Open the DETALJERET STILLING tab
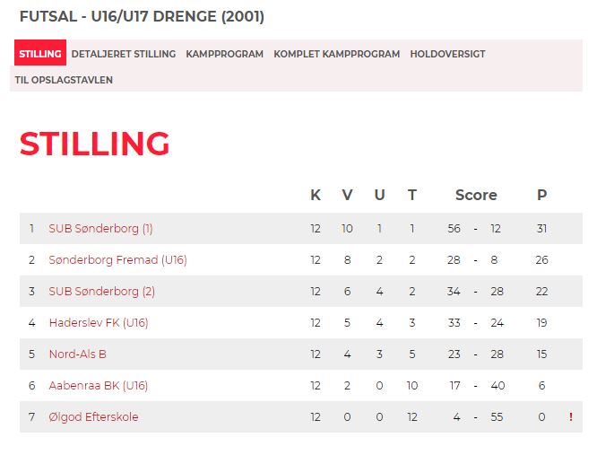Screen dimensions: 597x455 pos(124,54)
